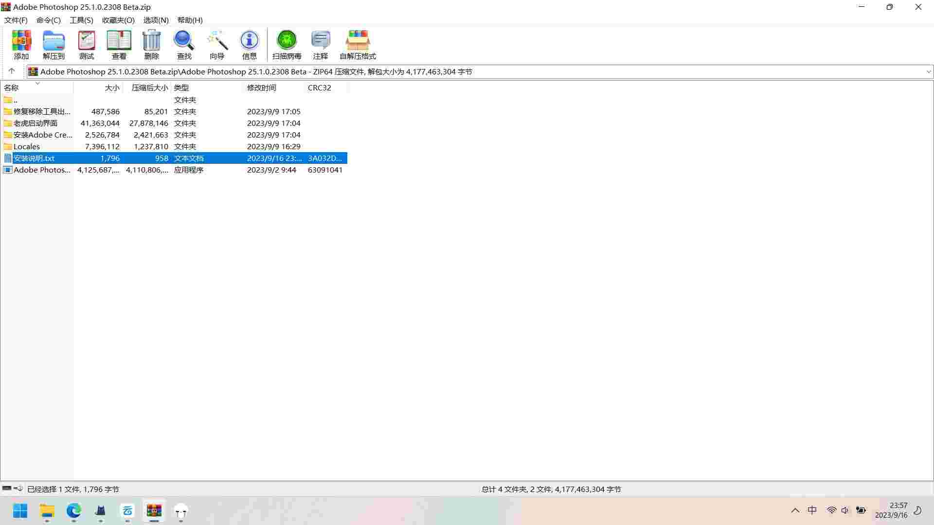The width and height of the screenshot is (934, 525).
Task: Go up one level with arrow button
Action: 12,71
